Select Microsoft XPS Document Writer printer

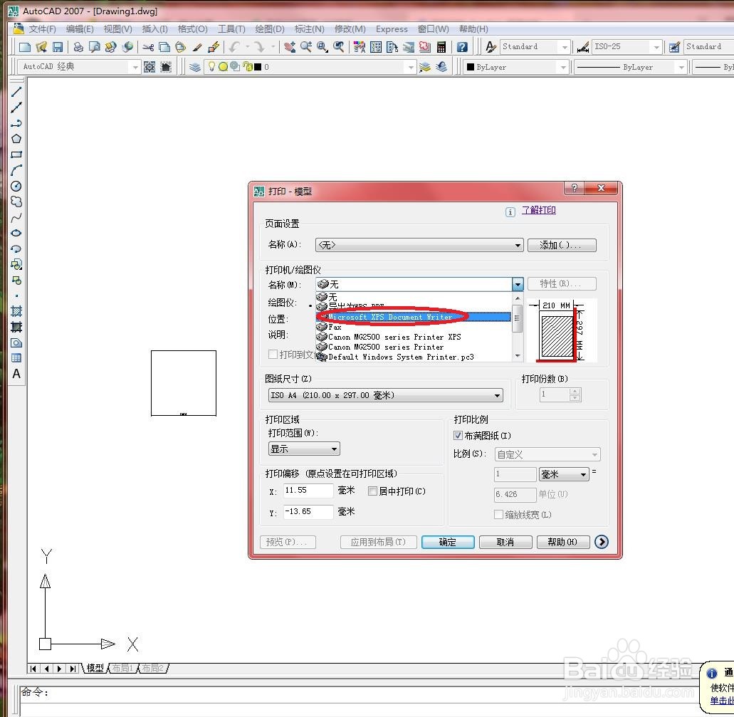point(414,317)
